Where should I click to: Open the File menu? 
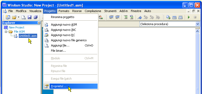point(11,11)
